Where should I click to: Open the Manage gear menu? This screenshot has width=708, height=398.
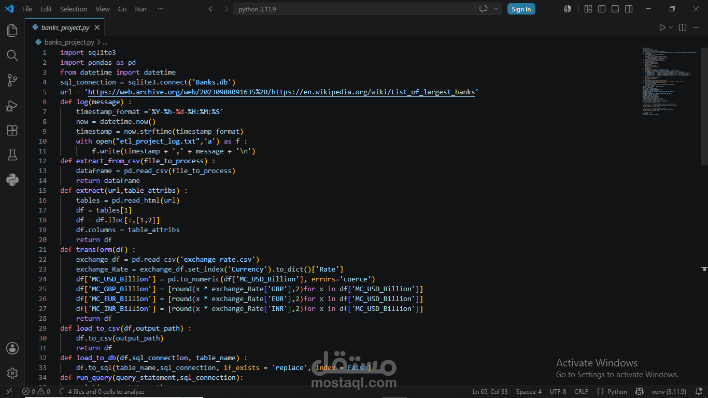click(12, 373)
